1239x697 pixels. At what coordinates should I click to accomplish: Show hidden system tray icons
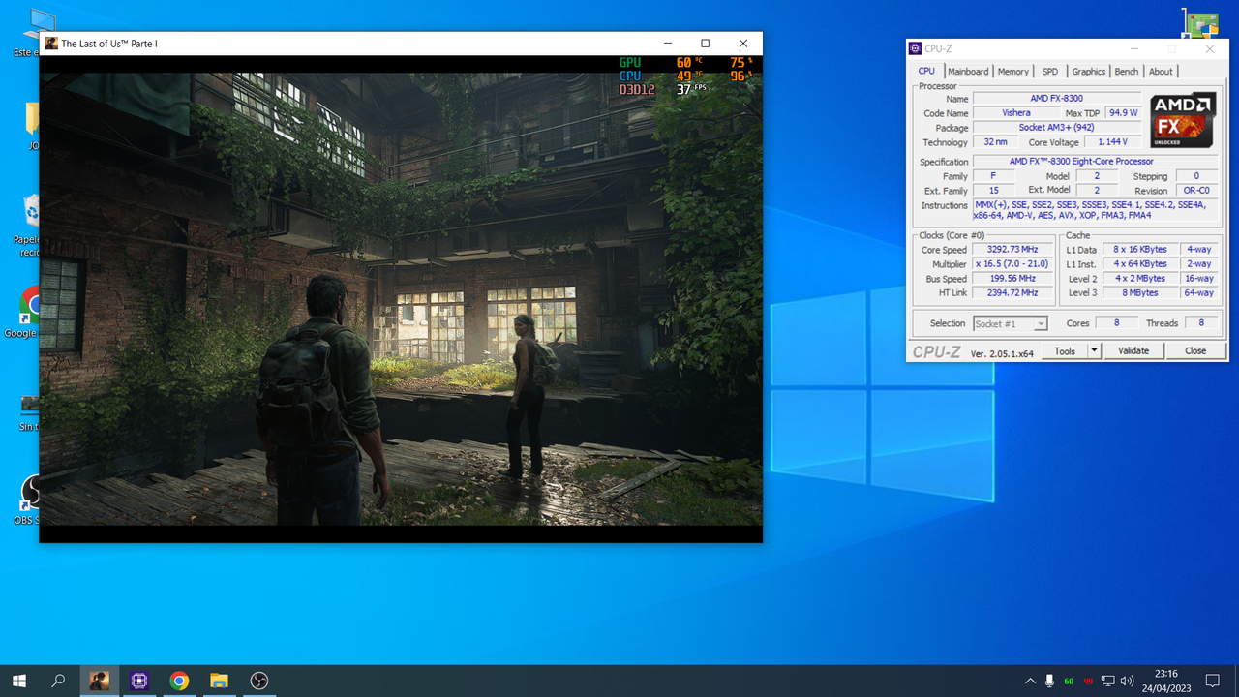point(1029,681)
